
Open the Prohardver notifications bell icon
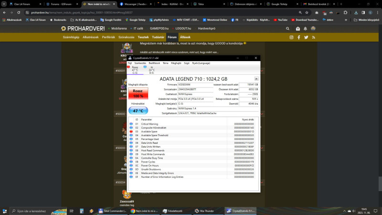tap(305, 29)
